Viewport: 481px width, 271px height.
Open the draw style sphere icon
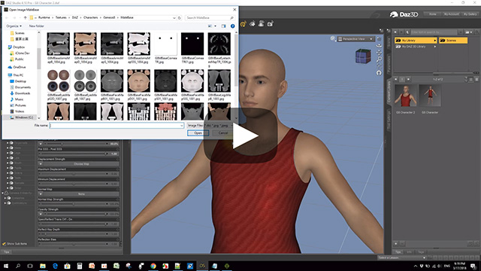pos(333,38)
